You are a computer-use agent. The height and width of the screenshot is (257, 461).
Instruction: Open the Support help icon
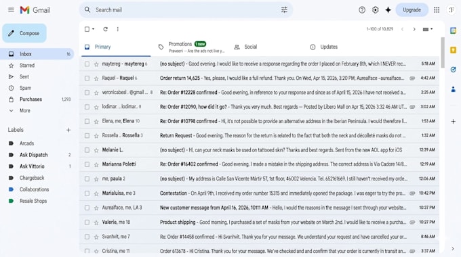click(x=362, y=10)
